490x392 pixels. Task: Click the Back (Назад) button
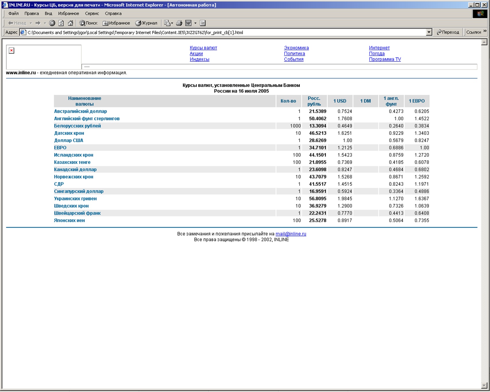pos(17,23)
